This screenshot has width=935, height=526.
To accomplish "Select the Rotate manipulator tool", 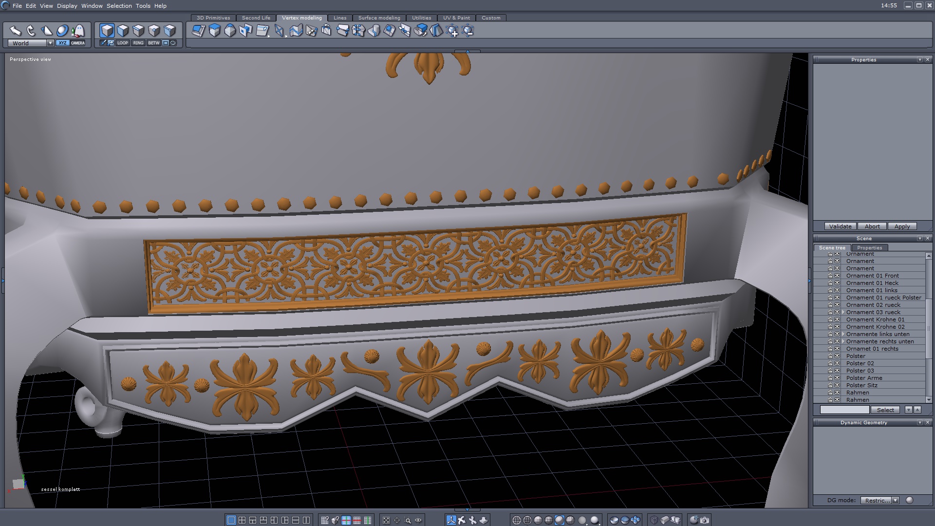I will coord(31,31).
